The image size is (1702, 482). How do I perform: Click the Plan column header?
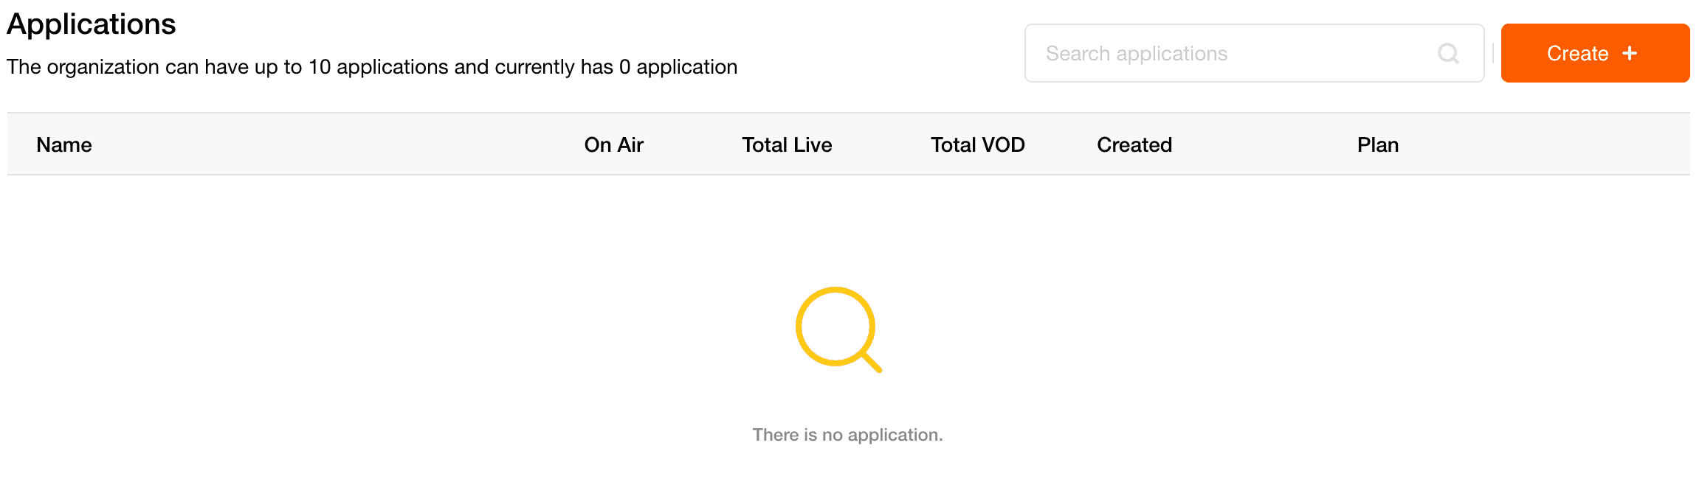click(1378, 144)
